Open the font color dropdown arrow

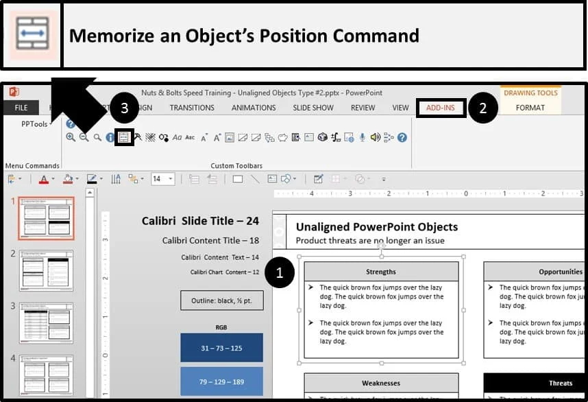coord(53,179)
